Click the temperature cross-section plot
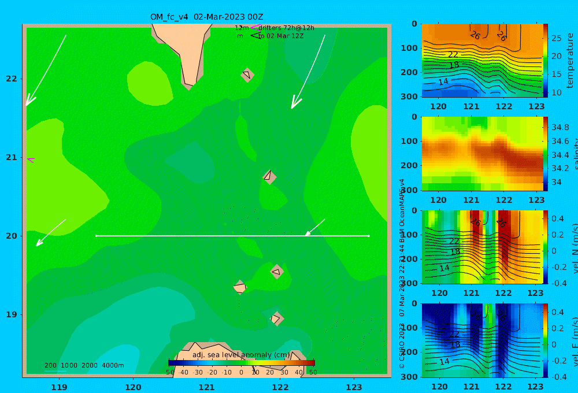 pos(483,61)
